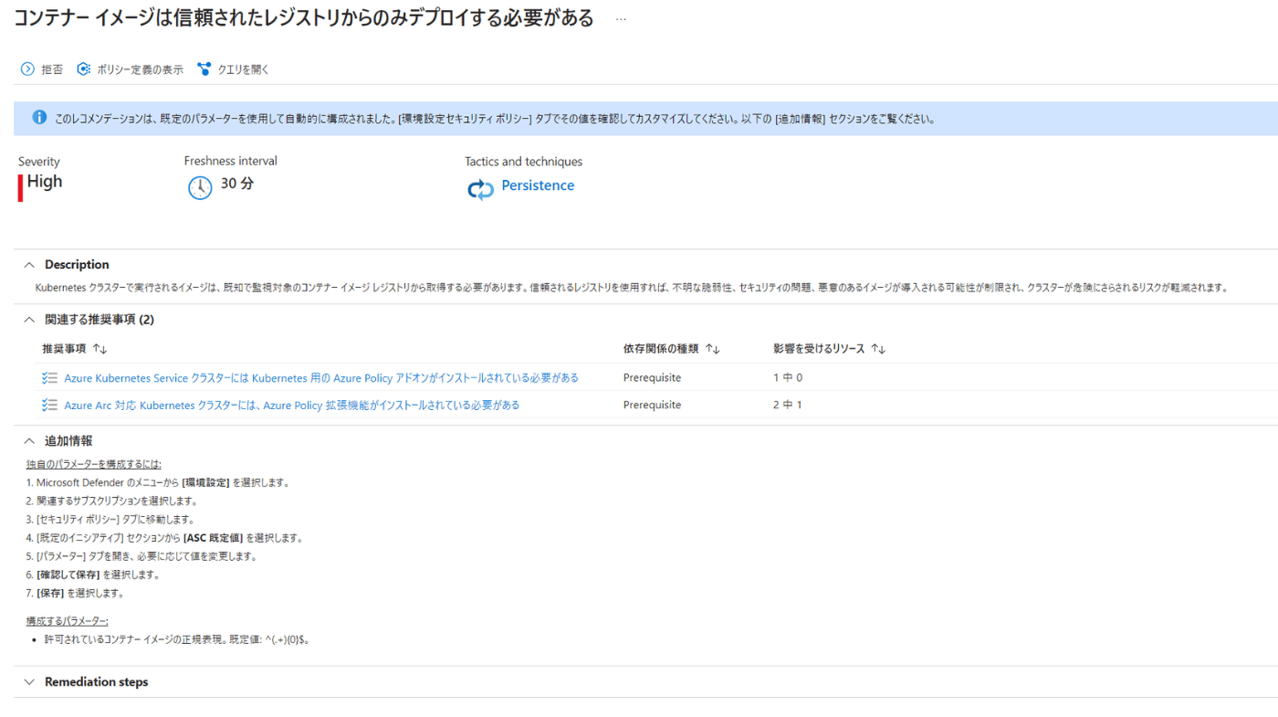
Task: Click the Freshness interval label
Action: (x=231, y=161)
